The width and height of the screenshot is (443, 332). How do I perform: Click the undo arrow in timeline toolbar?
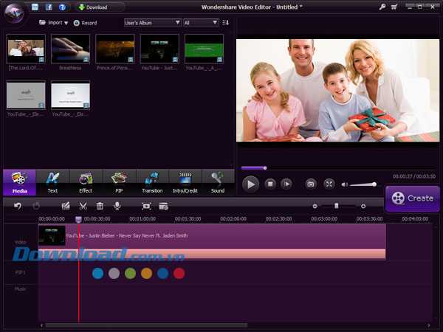tap(18, 206)
